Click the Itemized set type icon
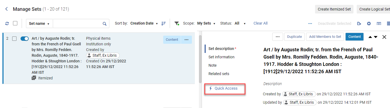 click(x=34, y=78)
